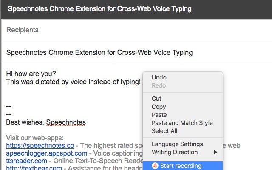
Task: Open the https://speechnotes.co link
Action: coord(40,145)
